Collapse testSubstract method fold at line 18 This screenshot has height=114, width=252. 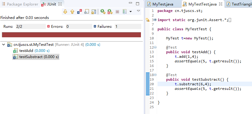(155, 75)
